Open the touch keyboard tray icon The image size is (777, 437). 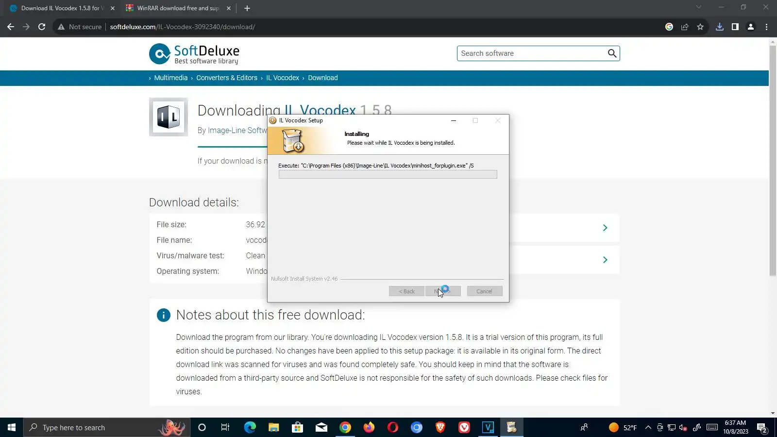click(712, 427)
